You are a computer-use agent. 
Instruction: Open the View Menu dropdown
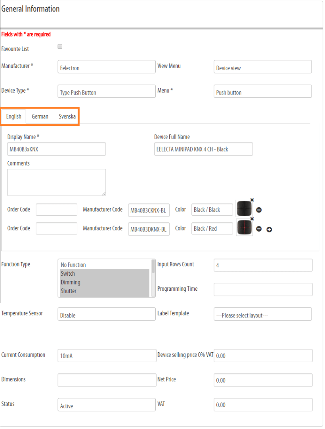coord(262,67)
